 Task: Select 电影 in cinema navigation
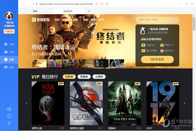click(57, 20)
